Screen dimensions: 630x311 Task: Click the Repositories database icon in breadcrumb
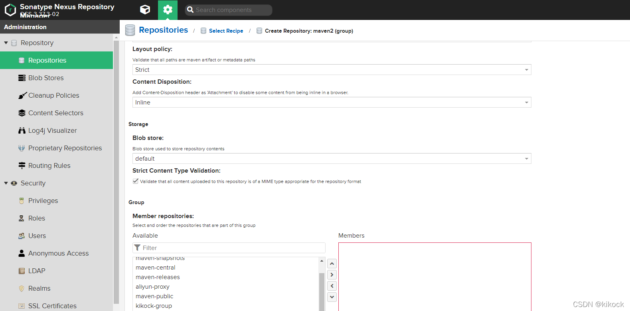pyautogui.click(x=130, y=30)
